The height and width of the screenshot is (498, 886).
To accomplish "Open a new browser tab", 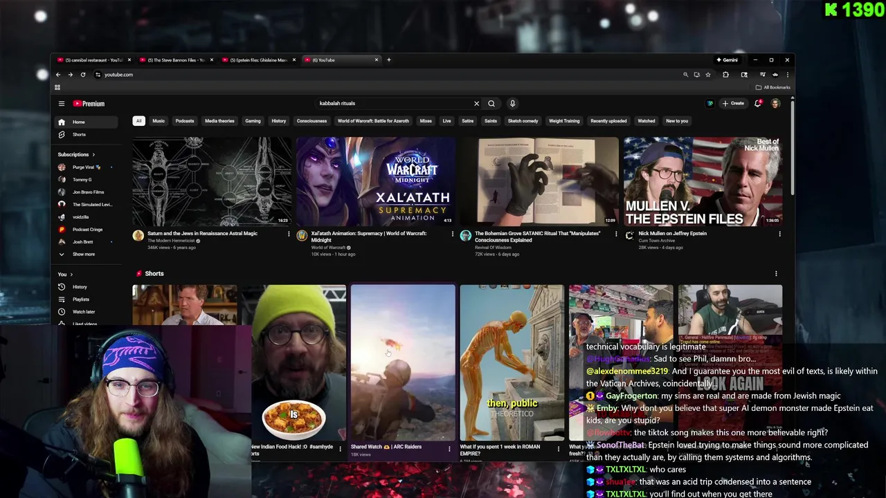I will [388, 60].
